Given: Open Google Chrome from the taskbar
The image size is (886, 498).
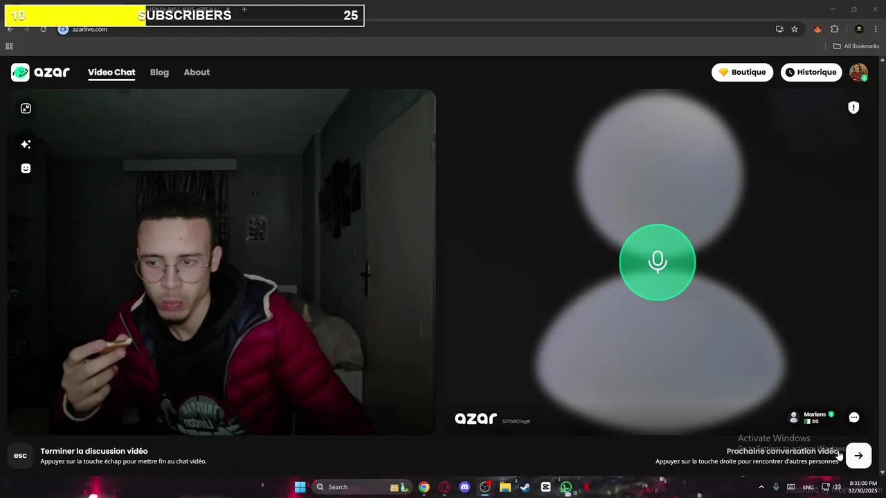Looking at the screenshot, I should (424, 487).
